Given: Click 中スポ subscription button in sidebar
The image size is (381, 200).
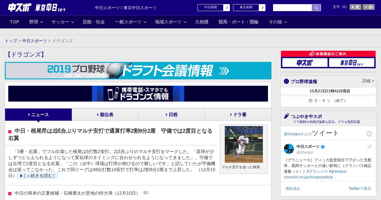Looking at the screenshot, I should [305, 63].
